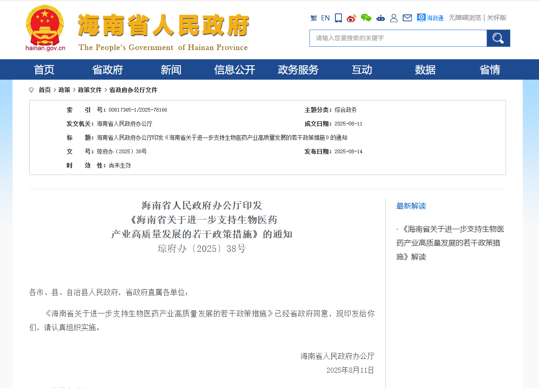This screenshot has width=539, height=388.
Task: Select document number 琼府办〔2025〕38号 in info box
Action: tap(122, 151)
